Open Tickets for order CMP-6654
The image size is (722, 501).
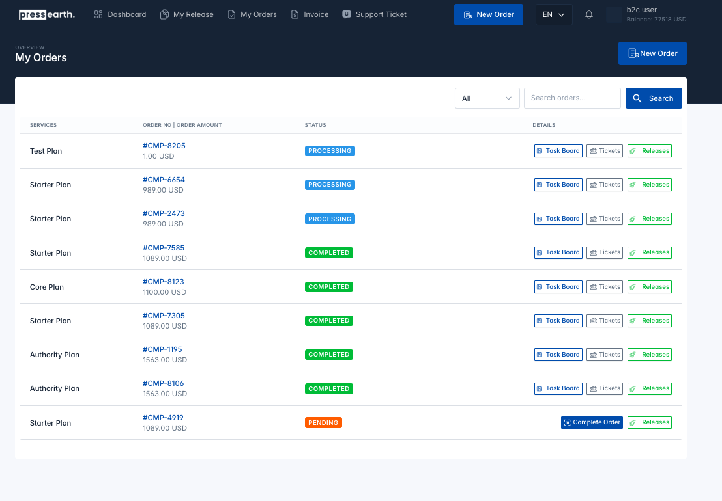pyautogui.click(x=605, y=185)
